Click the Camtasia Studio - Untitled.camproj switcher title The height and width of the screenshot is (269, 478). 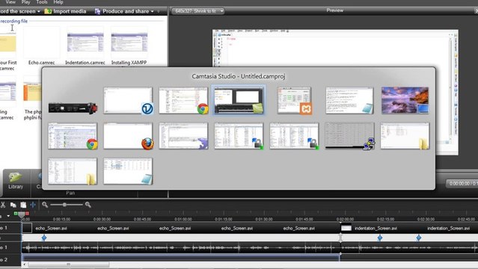(x=239, y=76)
